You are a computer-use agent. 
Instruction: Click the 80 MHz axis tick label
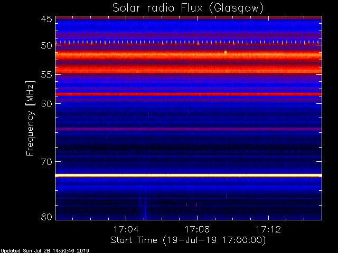click(x=46, y=217)
